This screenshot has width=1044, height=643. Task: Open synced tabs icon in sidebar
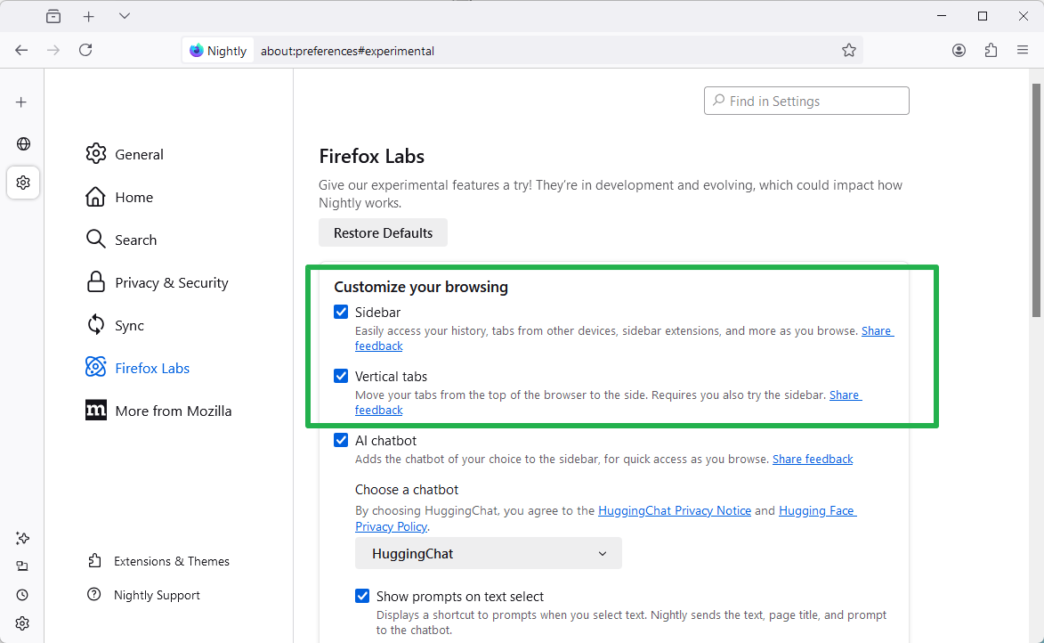tap(22, 566)
